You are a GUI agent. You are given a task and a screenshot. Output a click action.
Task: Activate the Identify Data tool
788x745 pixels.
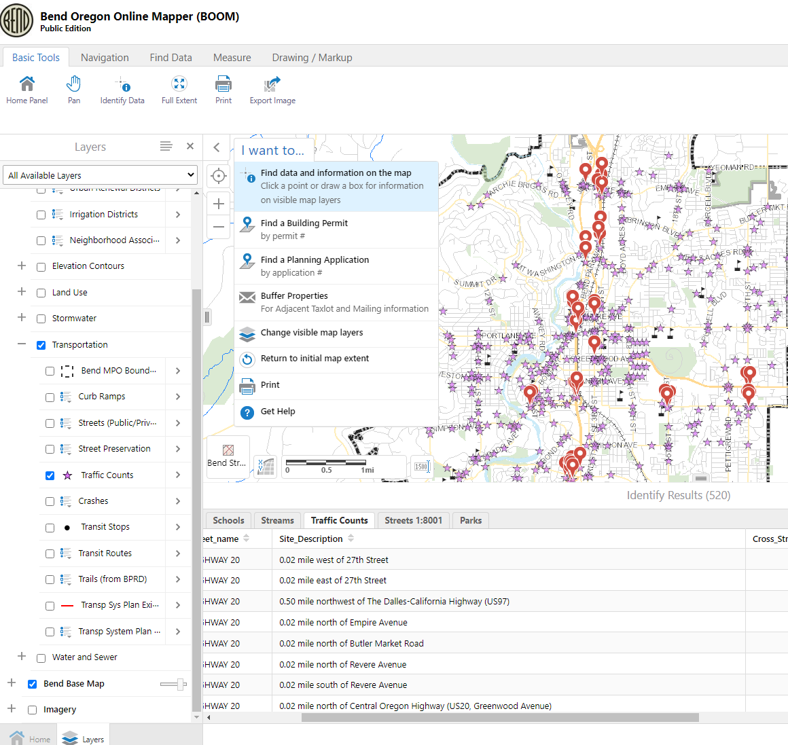click(x=122, y=84)
